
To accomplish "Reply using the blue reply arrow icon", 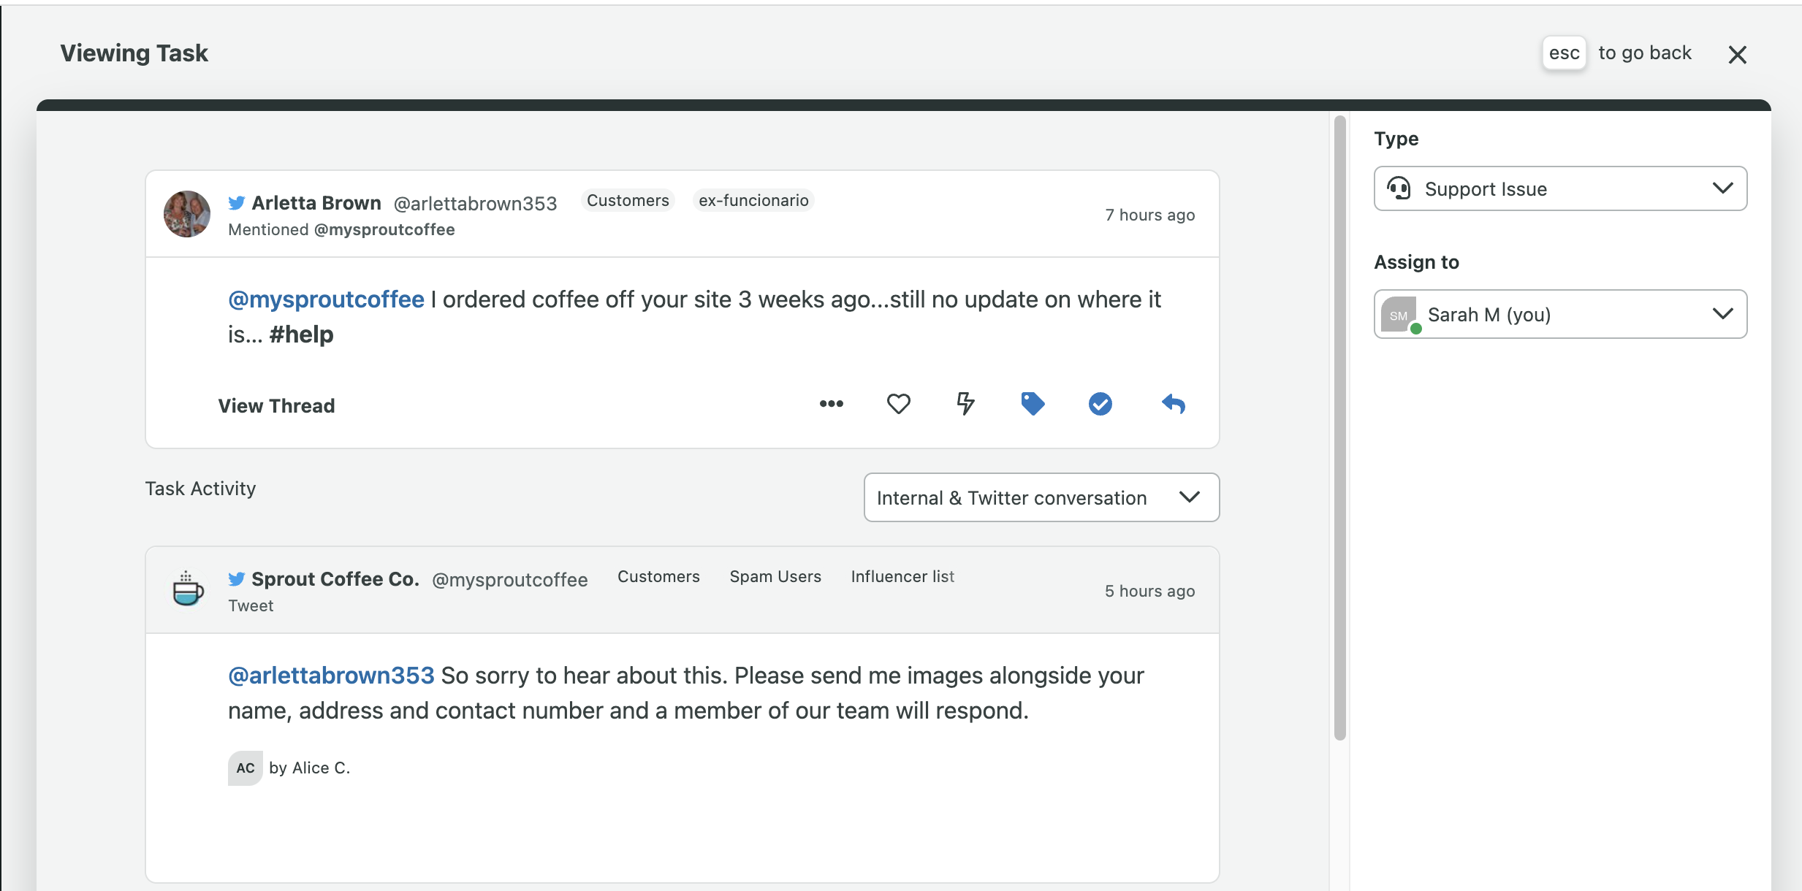I will pos(1173,404).
